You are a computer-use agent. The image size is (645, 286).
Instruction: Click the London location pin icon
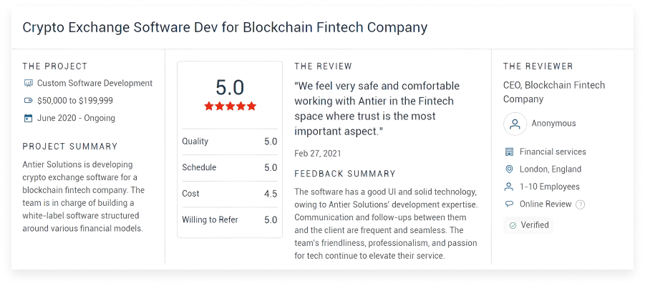pos(509,169)
